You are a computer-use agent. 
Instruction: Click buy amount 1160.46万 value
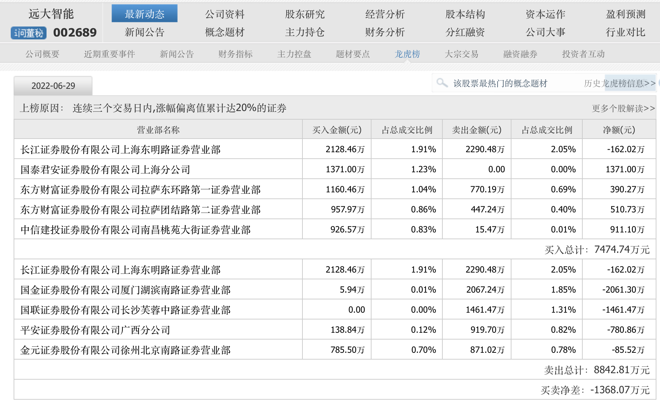(345, 189)
